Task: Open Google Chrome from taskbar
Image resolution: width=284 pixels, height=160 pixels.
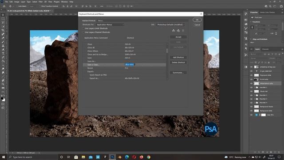Action: coord(149,157)
